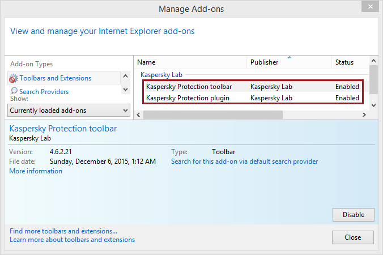Image resolution: width=383 pixels, height=255 pixels.
Task: Click the horizontal scrollbar thumb
Action: (213, 115)
